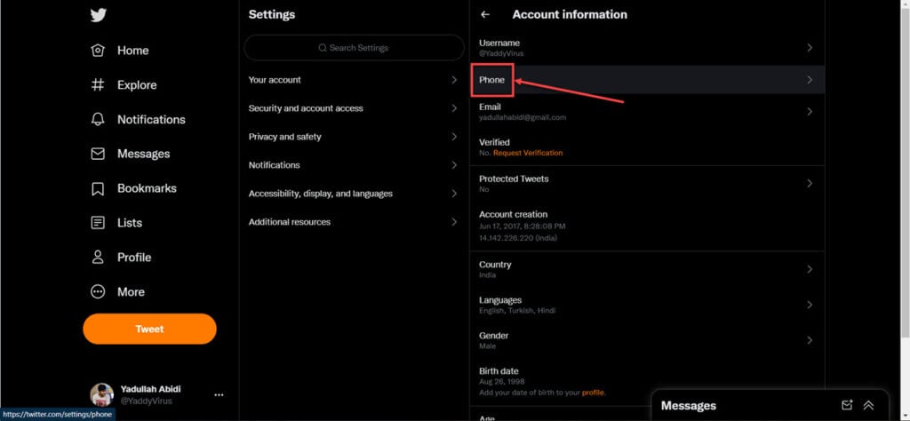Viewport: 910px width, 421px height.
Task: Expand Security and account access chevron
Action: [x=454, y=108]
